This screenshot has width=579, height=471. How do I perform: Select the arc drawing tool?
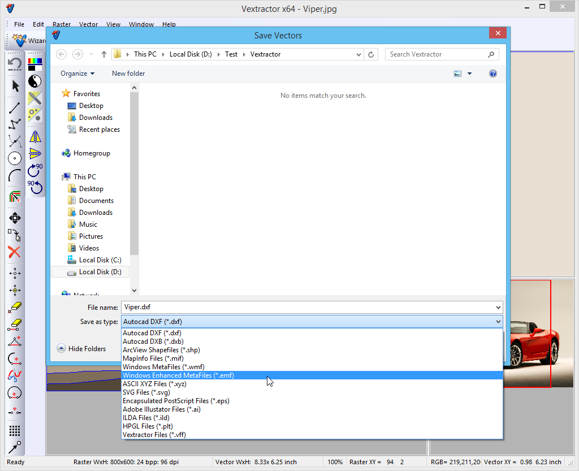[x=15, y=176]
